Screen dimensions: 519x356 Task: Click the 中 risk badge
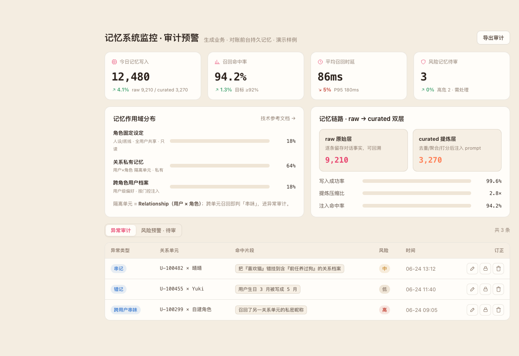[384, 269]
